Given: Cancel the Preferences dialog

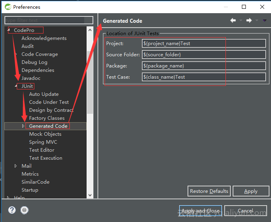Looking at the screenshot, I should point(245,210).
